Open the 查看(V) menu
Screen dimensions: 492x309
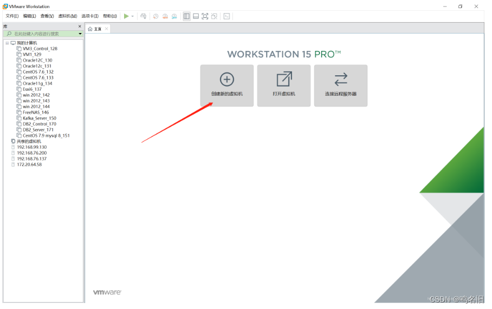click(47, 16)
